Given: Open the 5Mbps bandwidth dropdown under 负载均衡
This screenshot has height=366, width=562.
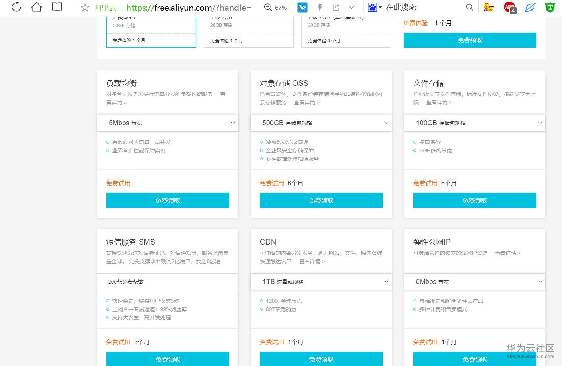Looking at the screenshot, I should (168, 123).
